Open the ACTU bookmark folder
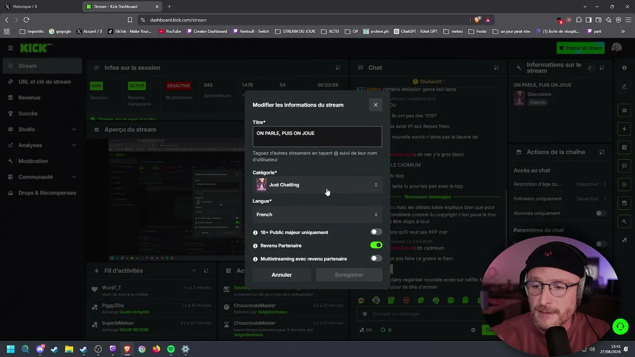The width and height of the screenshot is (635, 357). coord(330,31)
